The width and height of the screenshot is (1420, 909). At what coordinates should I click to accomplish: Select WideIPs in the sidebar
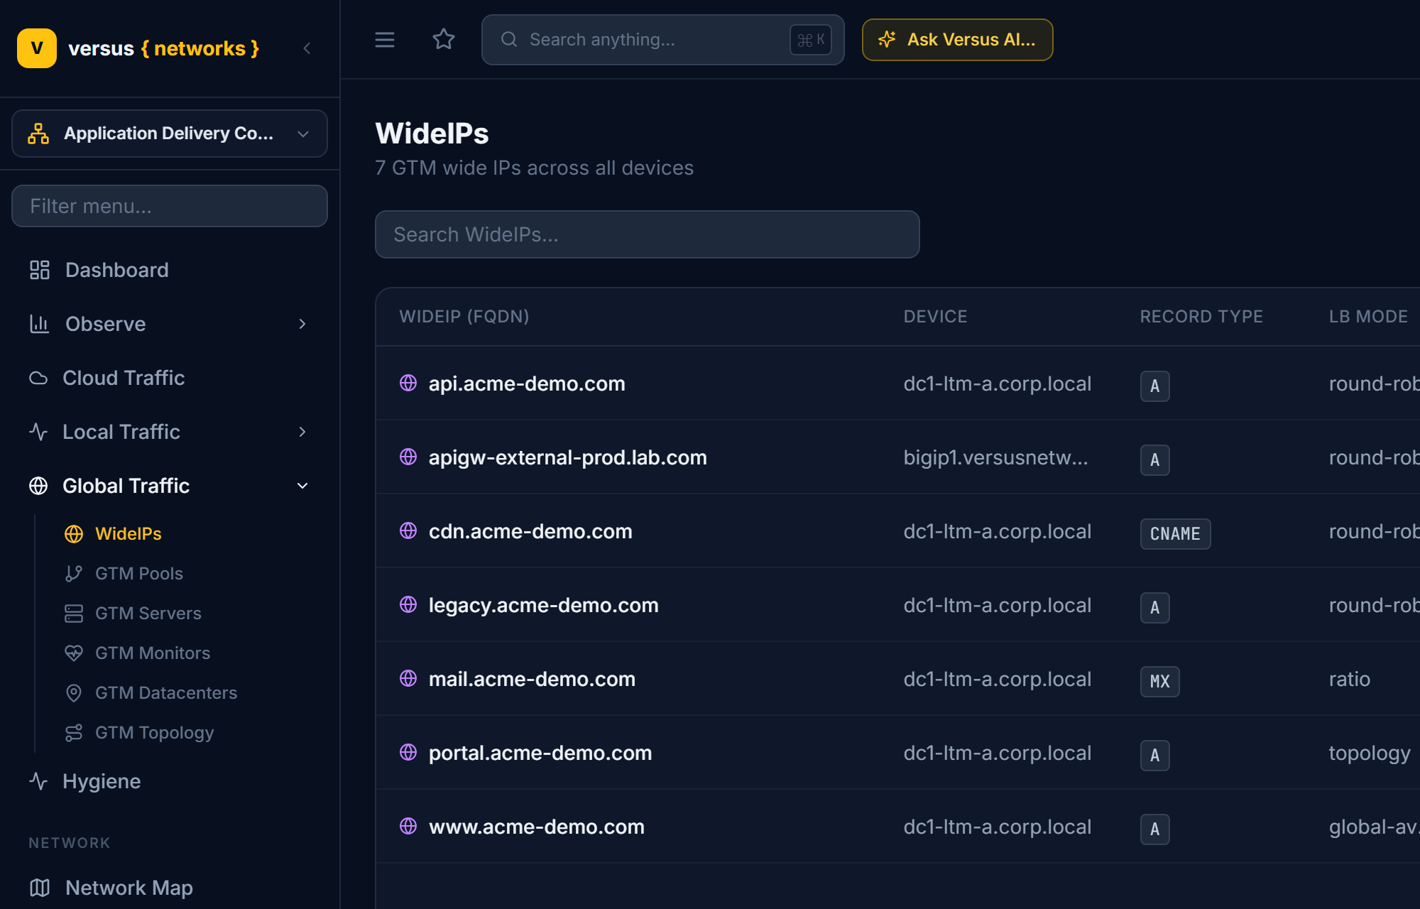[x=129, y=533]
